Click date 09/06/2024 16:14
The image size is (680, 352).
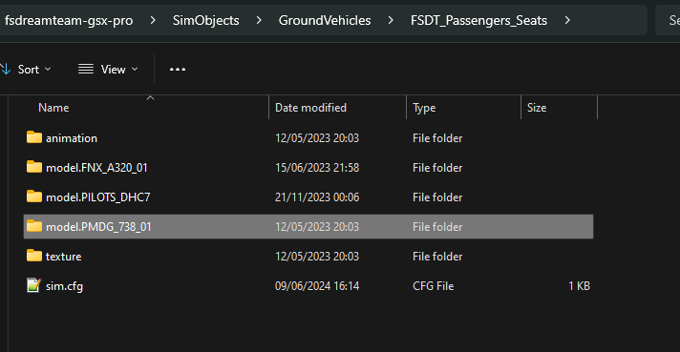point(317,286)
